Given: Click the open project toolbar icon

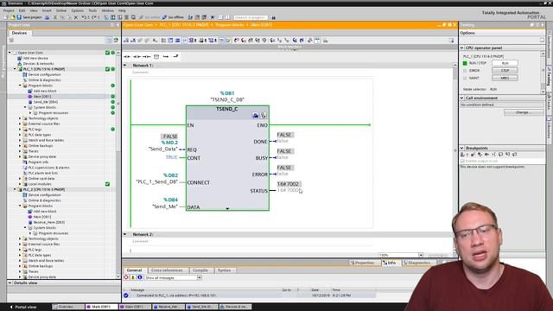Looking at the screenshot, I should click(13, 17).
